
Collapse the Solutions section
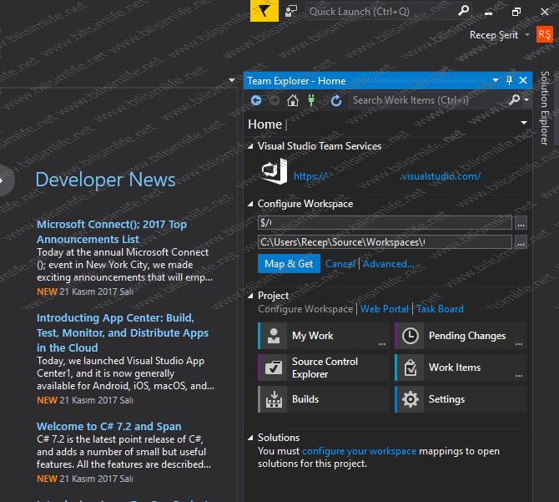(250, 439)
